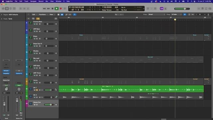Open the Loop Browser icon
213x120 pixels.
[206, 9]
